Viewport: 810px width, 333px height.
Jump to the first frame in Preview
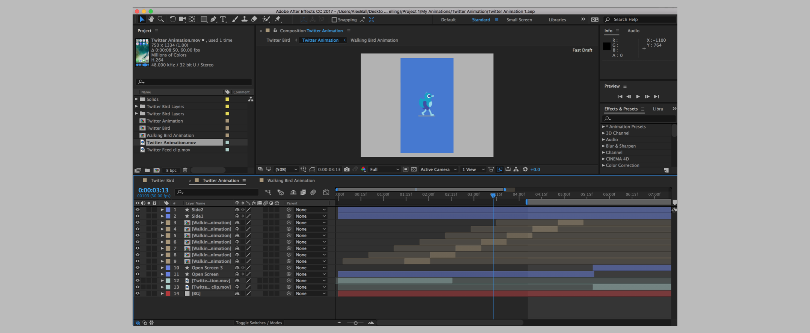coord(620,97)
